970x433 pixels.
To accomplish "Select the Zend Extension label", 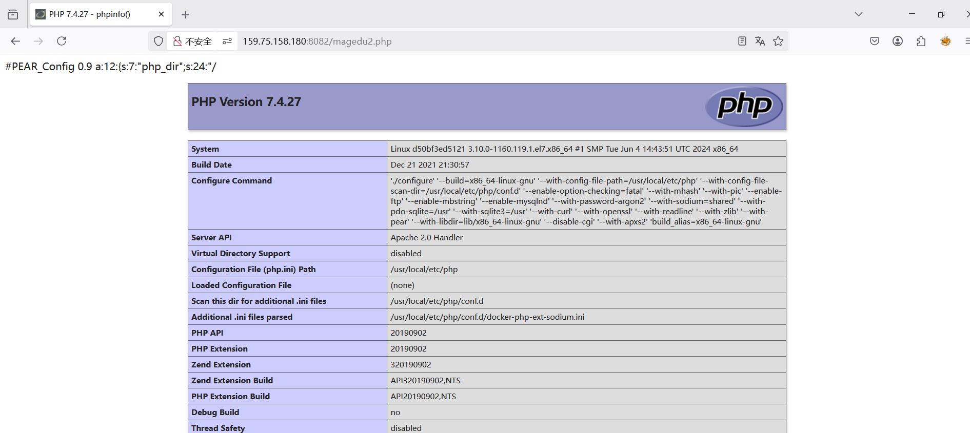I will (x=221, y=365).
